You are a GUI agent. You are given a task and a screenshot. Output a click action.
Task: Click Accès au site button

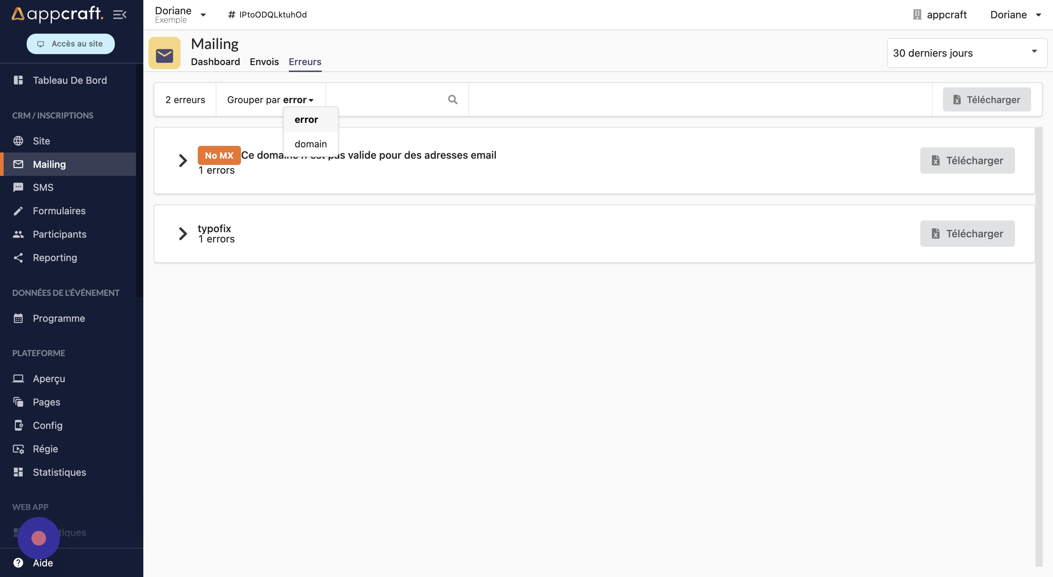[x=69, y=44]
